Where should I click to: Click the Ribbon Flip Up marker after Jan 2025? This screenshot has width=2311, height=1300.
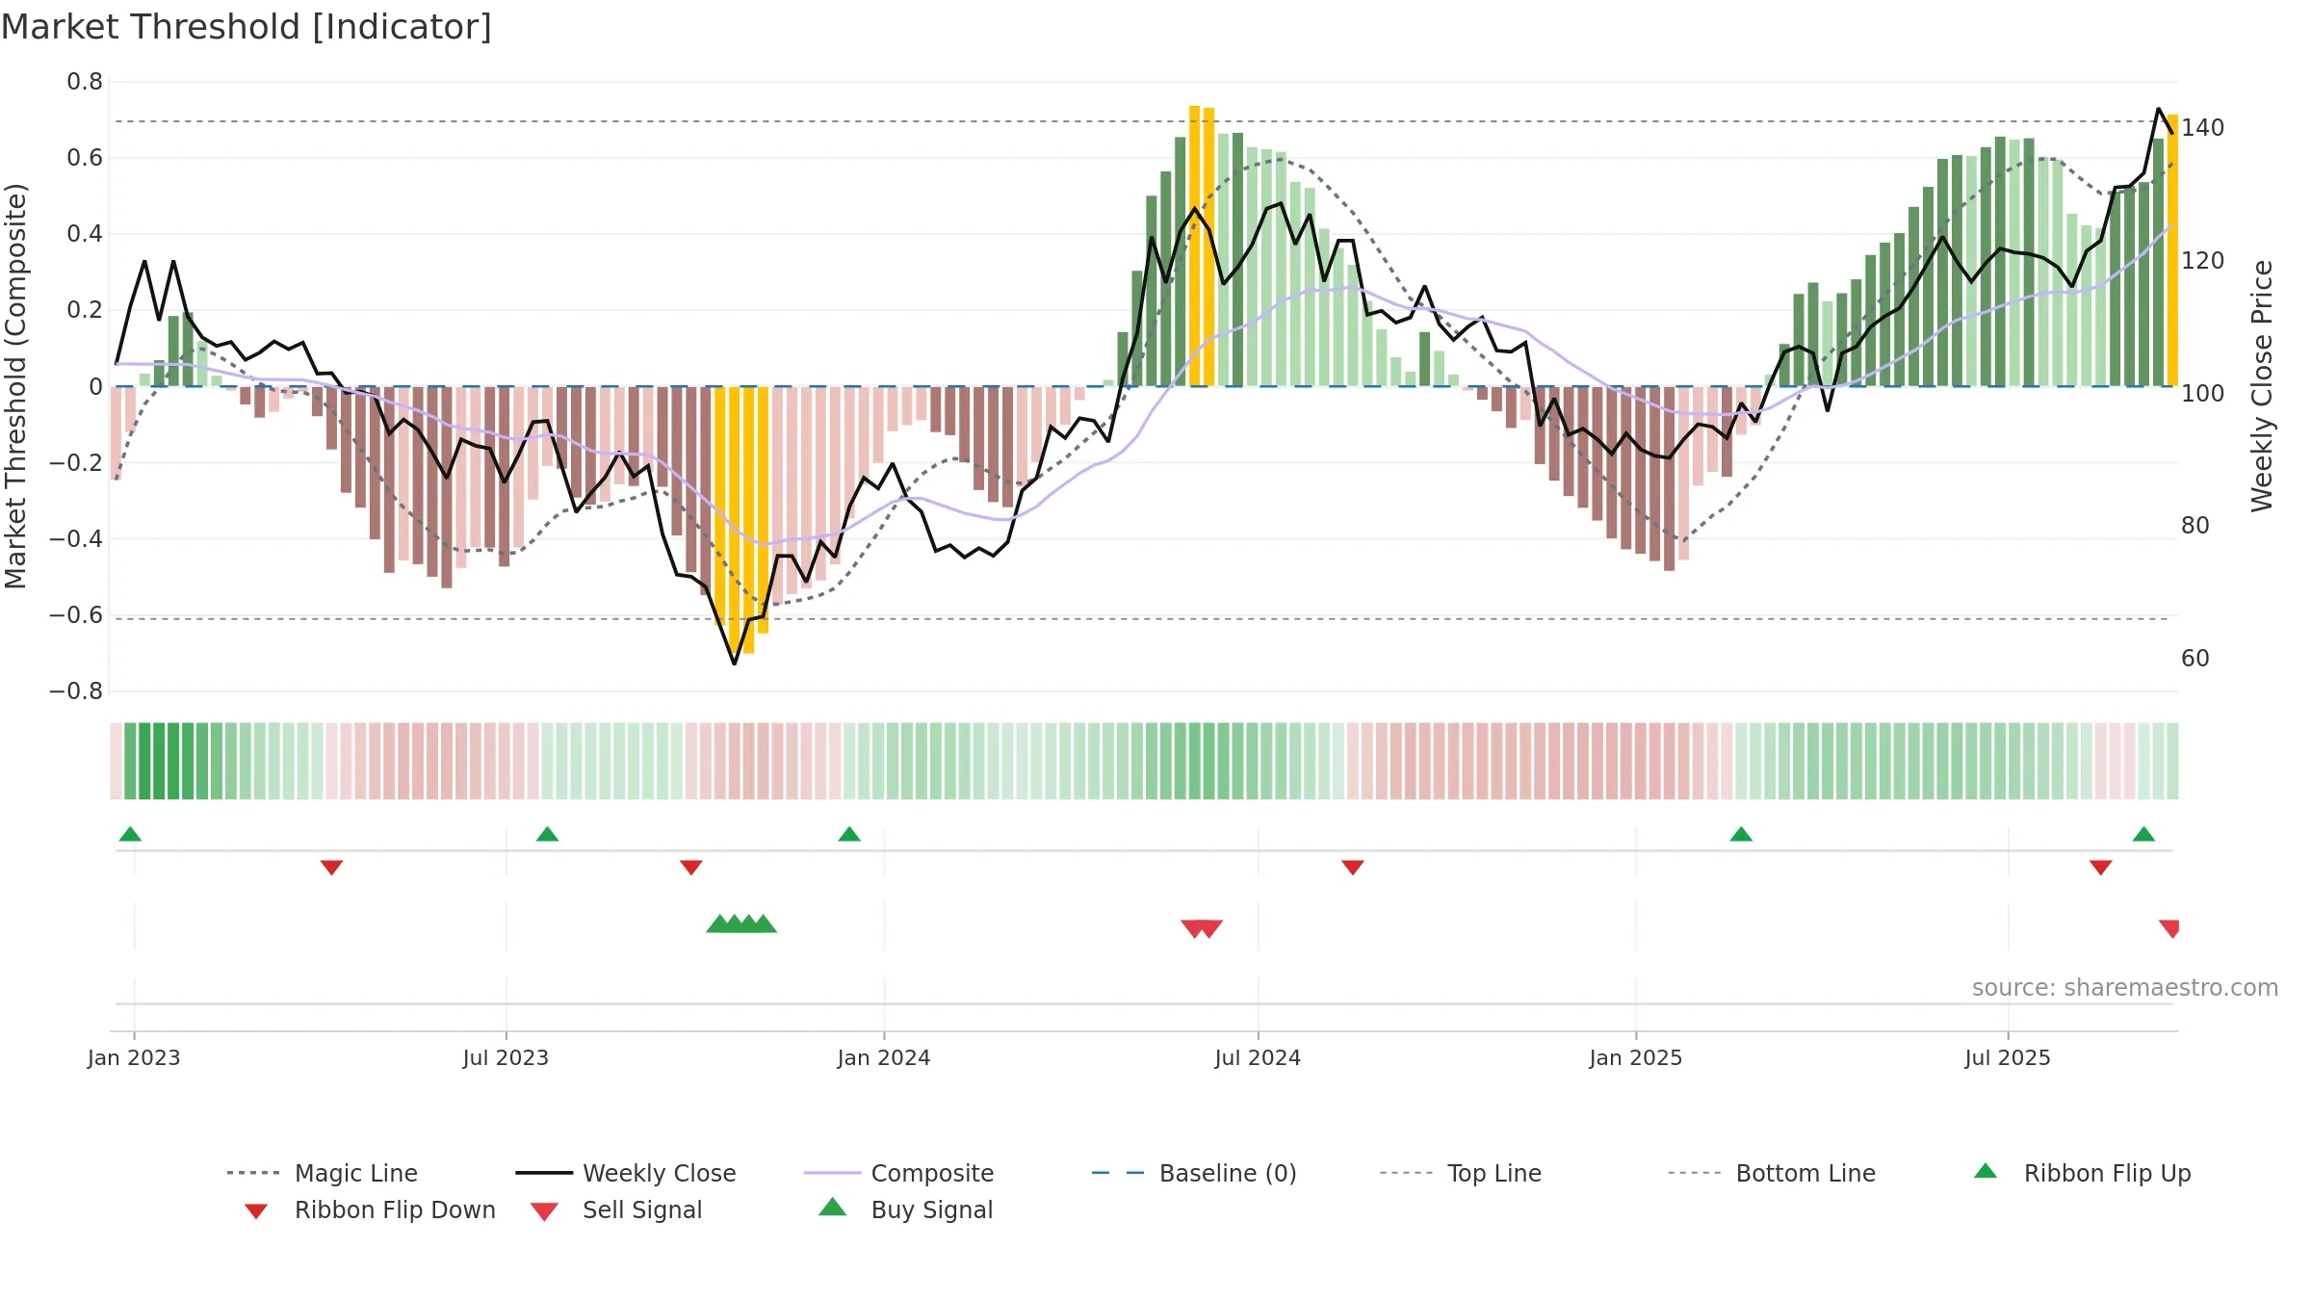(1741, 834)
